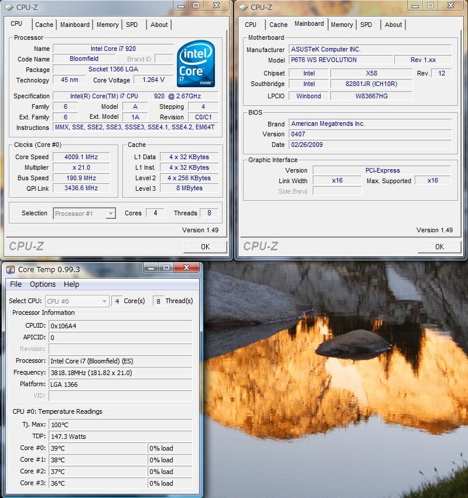Select Memory tab in the left CPU-Z window
The width and height of the screenshot is (468, 498).
click(x=107, y=25)
